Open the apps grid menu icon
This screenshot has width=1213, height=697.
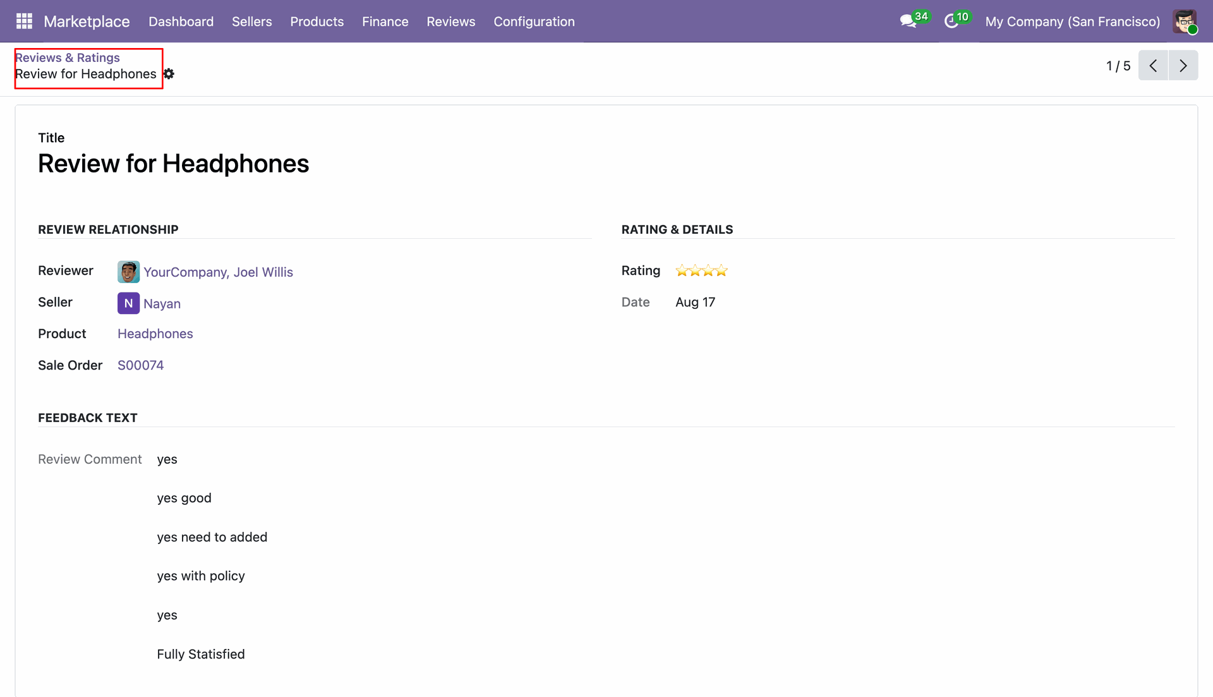tap(24, 21)
